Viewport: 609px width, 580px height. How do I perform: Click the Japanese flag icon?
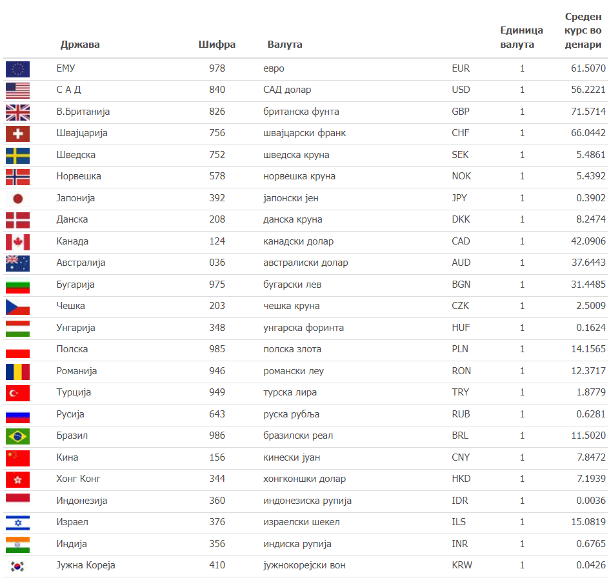coord(17,198)
